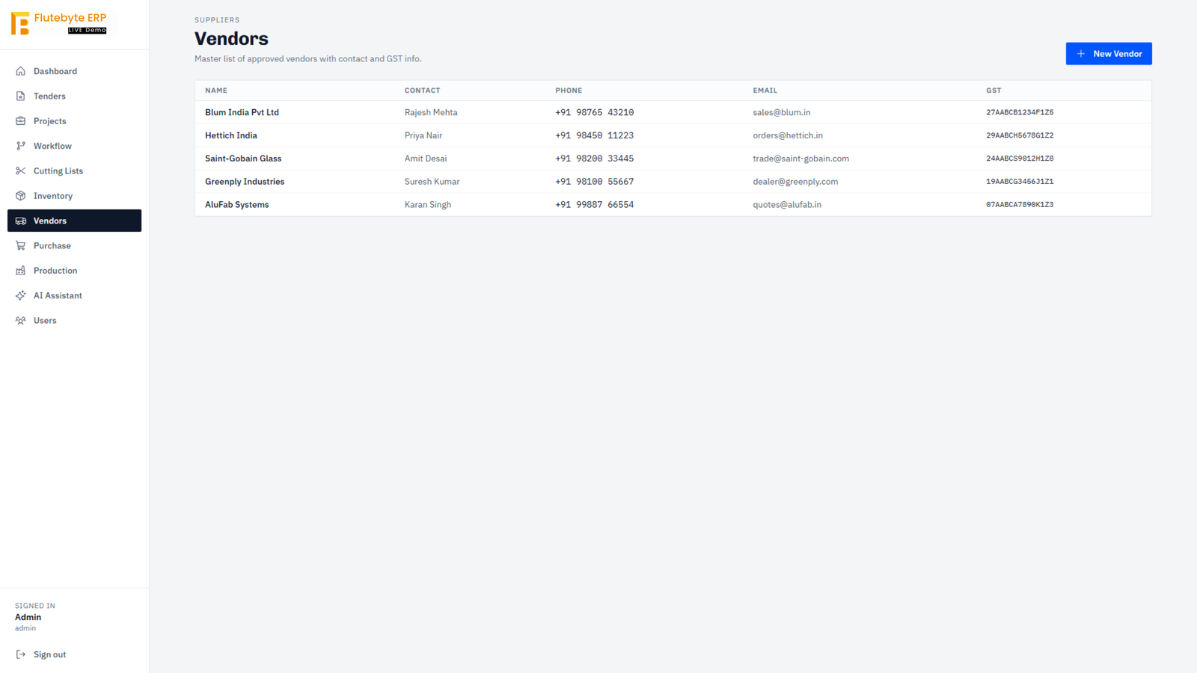This screenshot has height=673, width=1197.
Task: Click phone +91 98200 33445
Action: [x=595, y=159]
